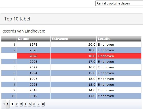This screenshot has height=109, width=143.
Task: Switch to page 7 of records
Action: [38, 104]
